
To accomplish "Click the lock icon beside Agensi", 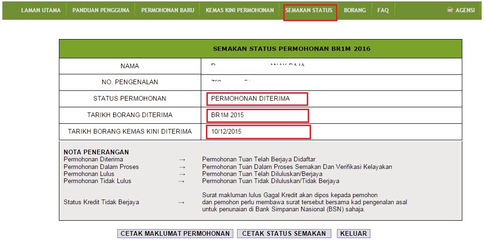I will pos(450,10).
